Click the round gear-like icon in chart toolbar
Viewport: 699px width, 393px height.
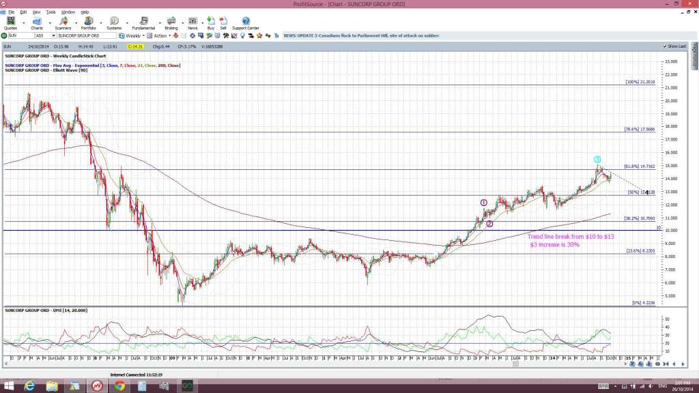click(x=192, y=35)
